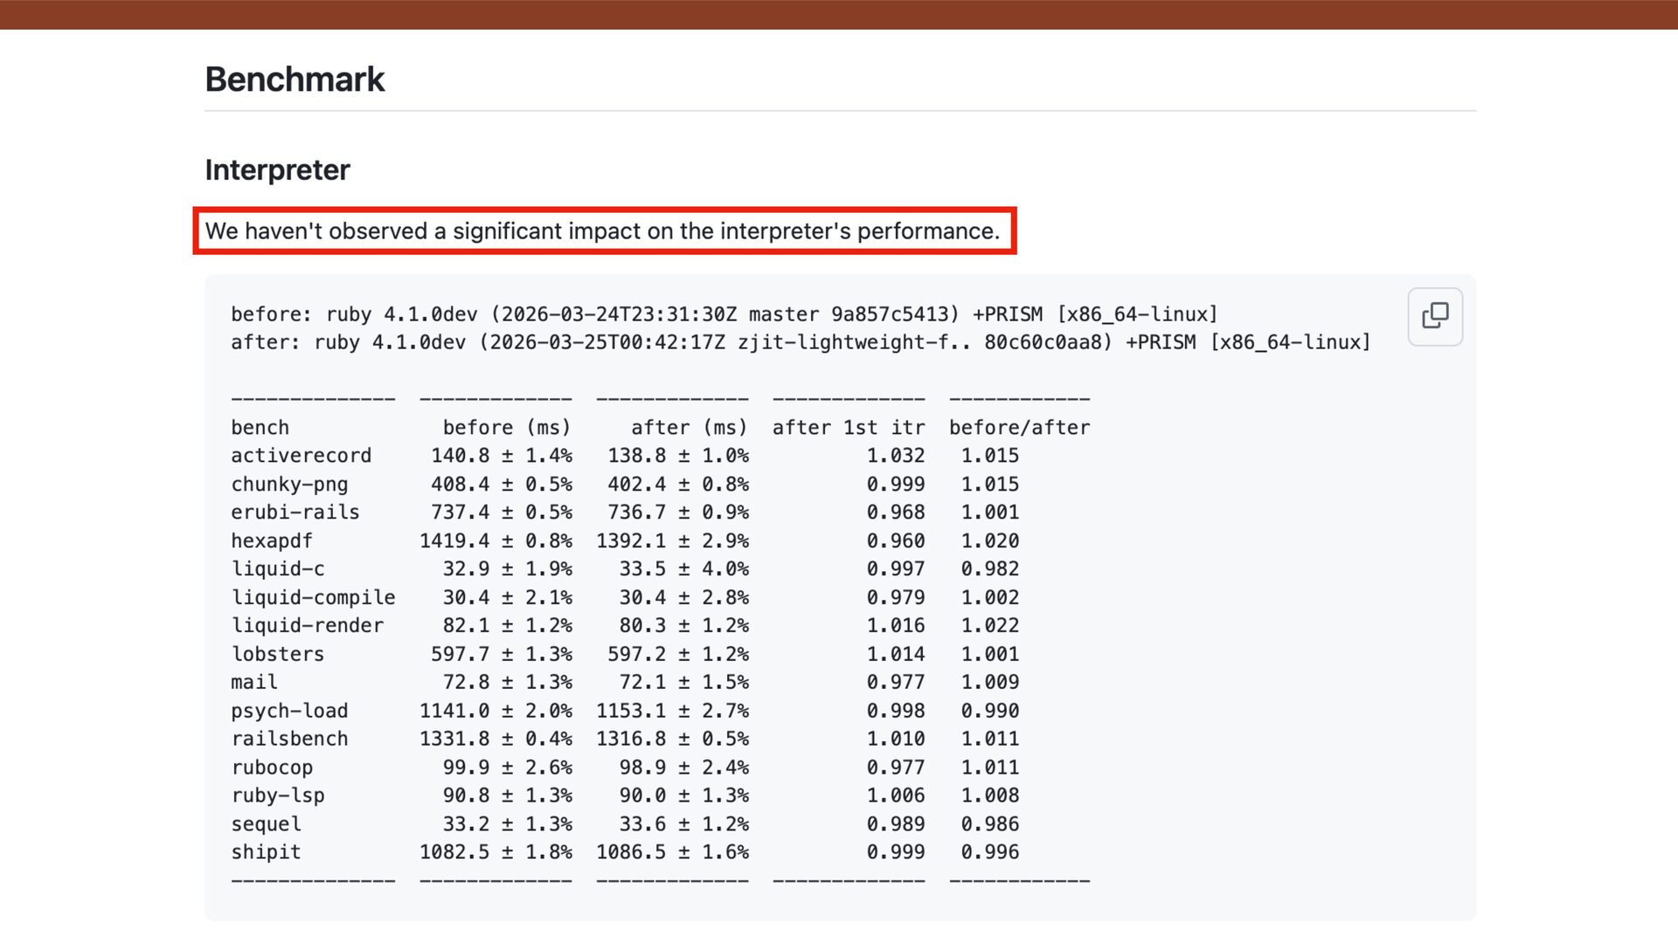
Task: Click the 'after (ms)' column header
Action: pos(689,428)
